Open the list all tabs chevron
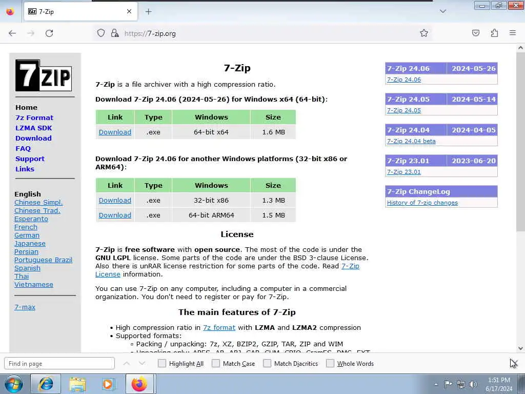Image resolution: width=525 pixels, height=394 pixels. pos(443,11)
